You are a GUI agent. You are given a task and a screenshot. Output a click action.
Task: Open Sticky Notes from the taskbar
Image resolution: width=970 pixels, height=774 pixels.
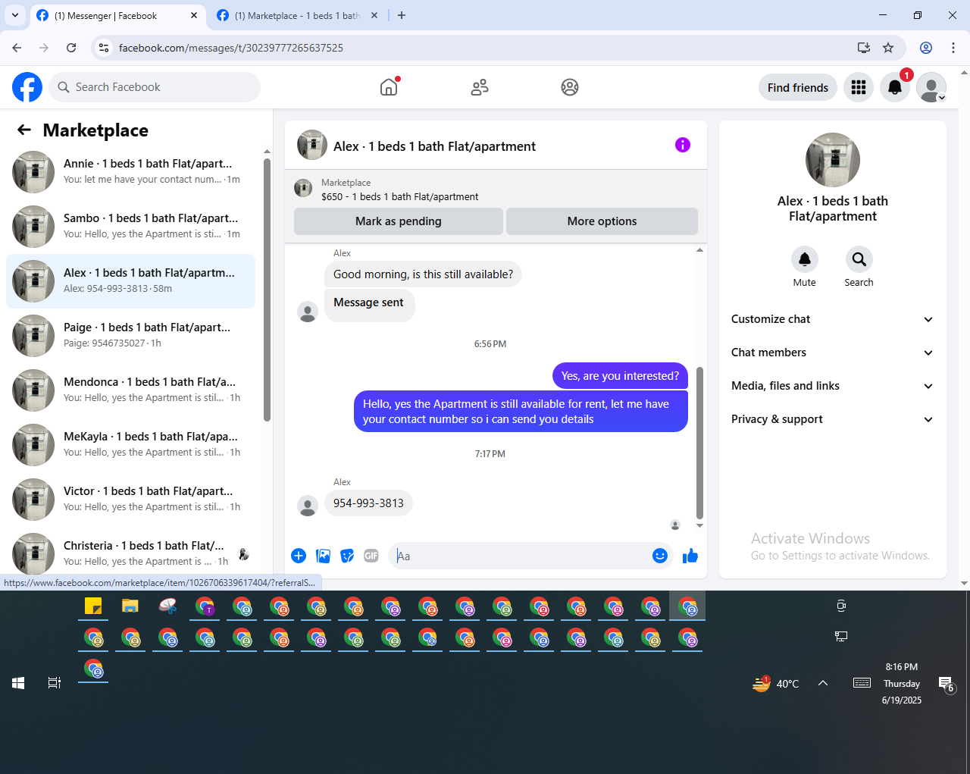(93, 606)
